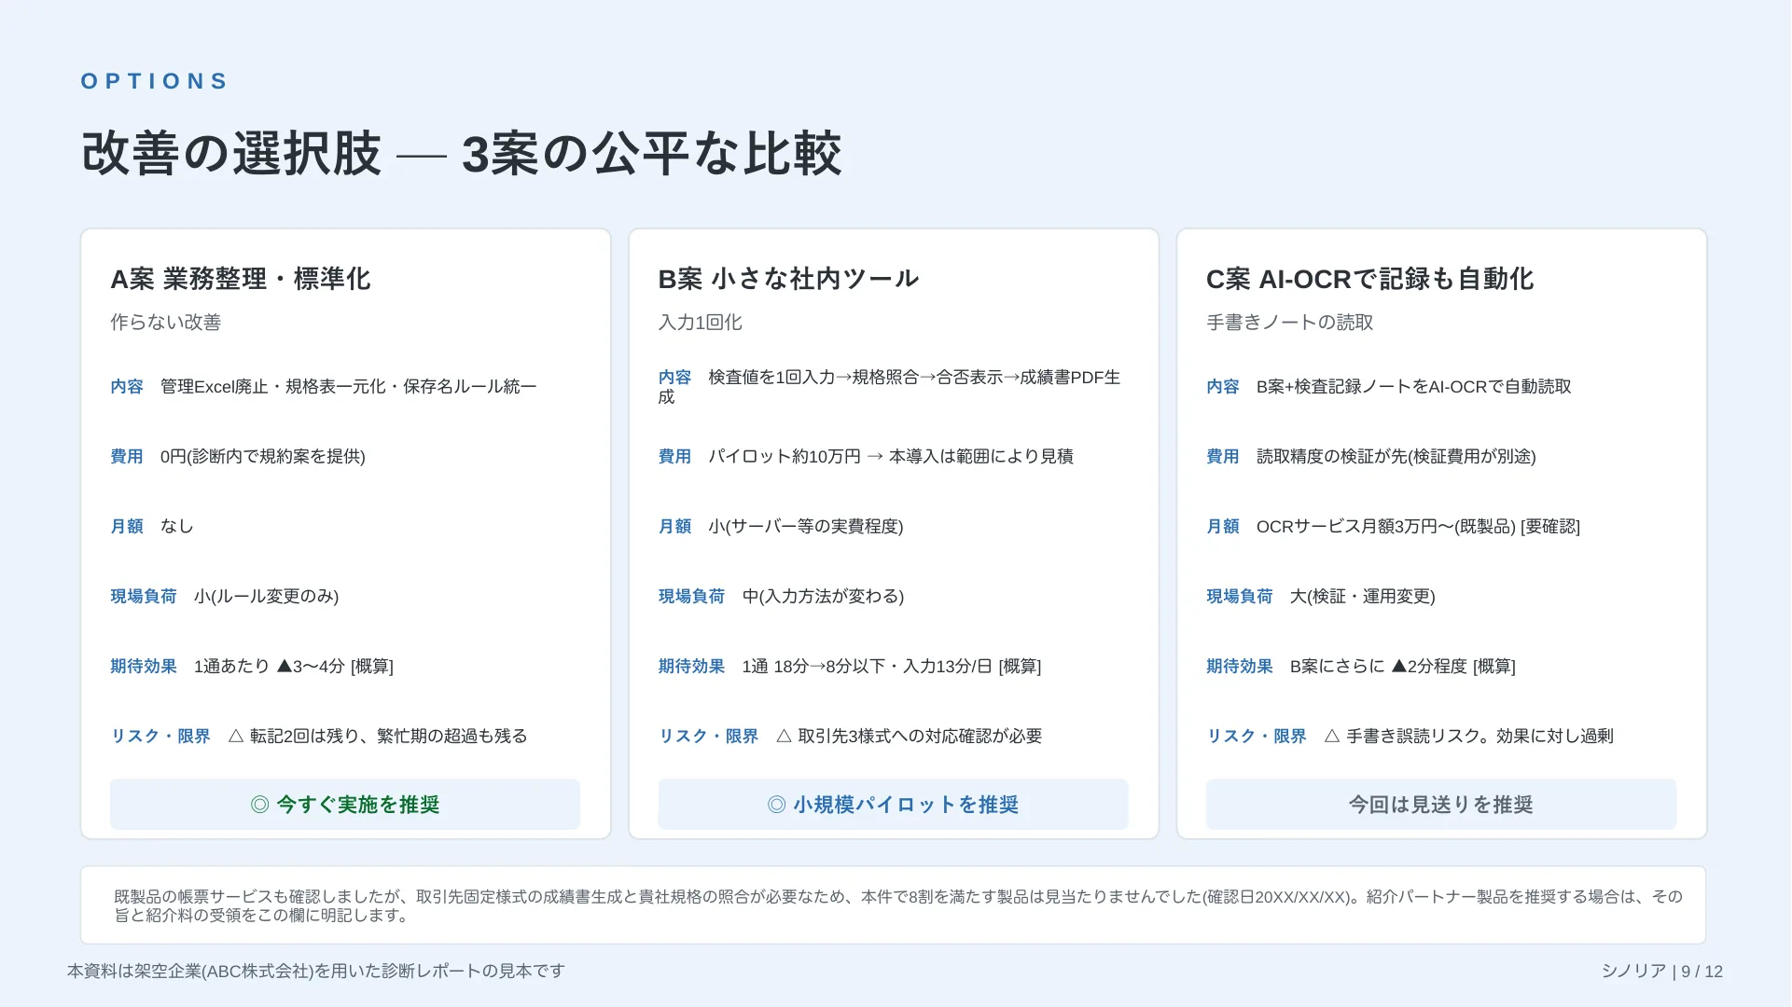This screenshot has height=1007, width=1792.
Task: Click subtitle 作らない改善
Action: tap(166, 323)
